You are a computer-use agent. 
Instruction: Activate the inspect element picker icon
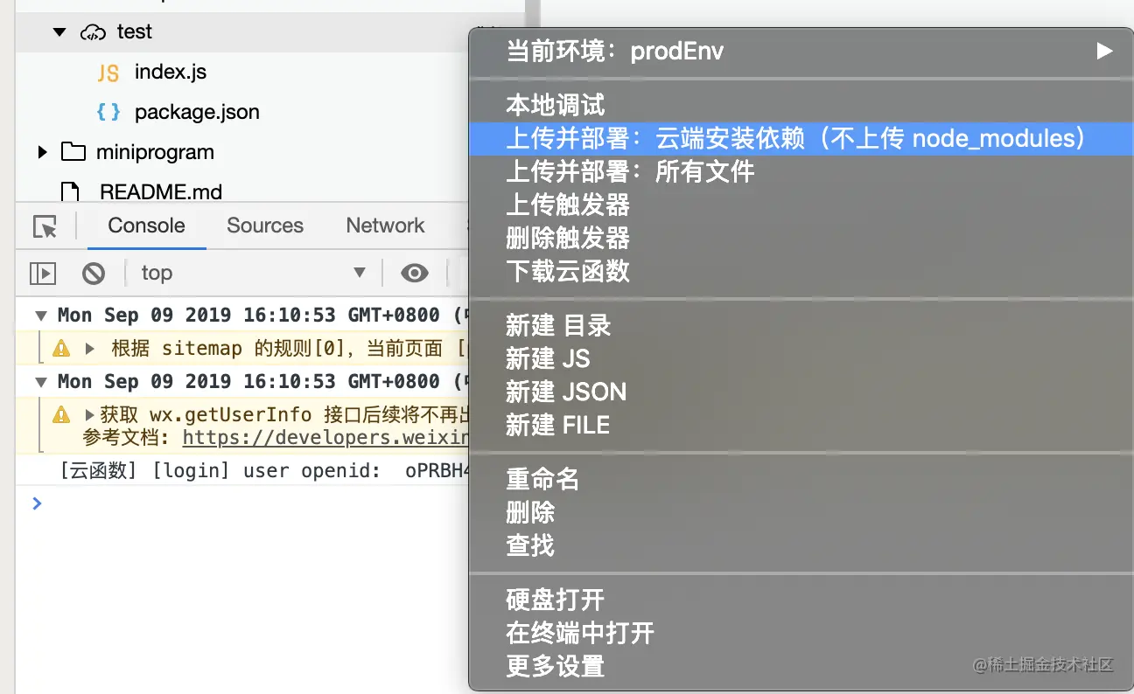click(45, 226)
